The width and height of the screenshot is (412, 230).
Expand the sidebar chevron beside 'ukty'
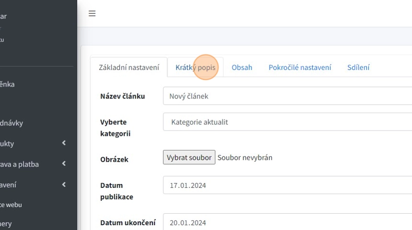pos(64,143)
